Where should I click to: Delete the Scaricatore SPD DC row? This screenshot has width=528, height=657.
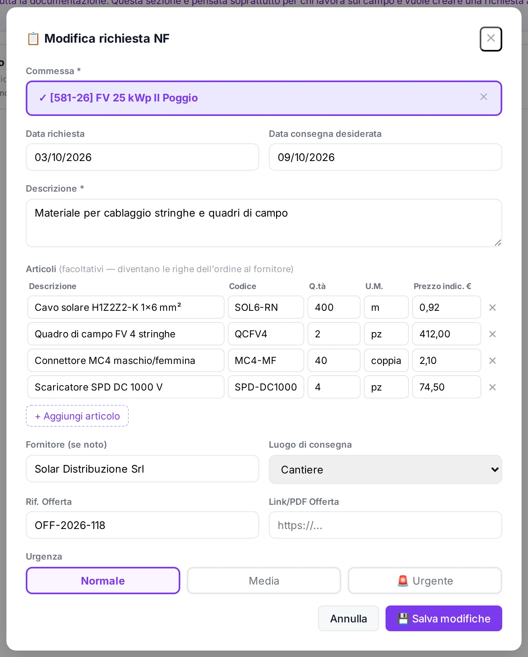coord(492,387)
